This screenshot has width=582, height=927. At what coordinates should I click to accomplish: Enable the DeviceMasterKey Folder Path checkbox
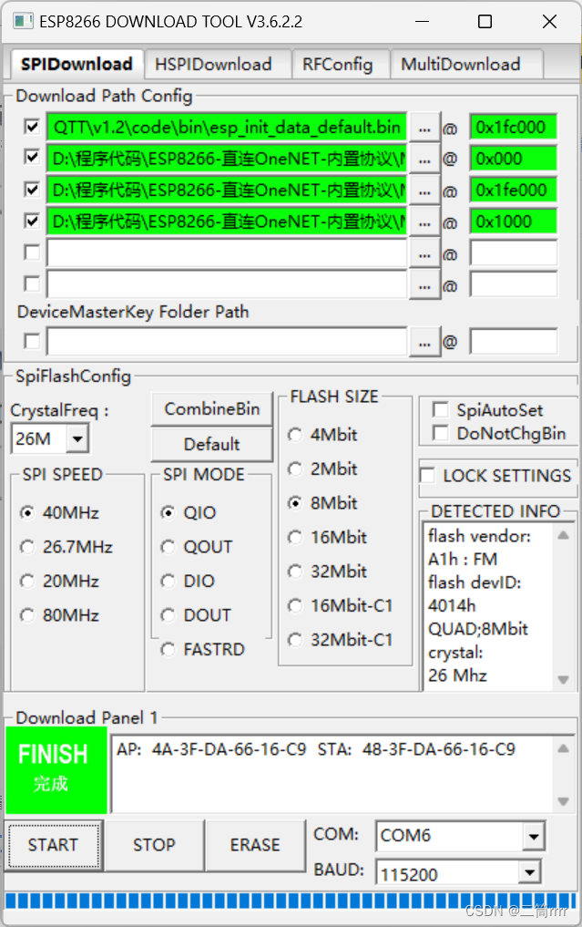tap(32, 341)
